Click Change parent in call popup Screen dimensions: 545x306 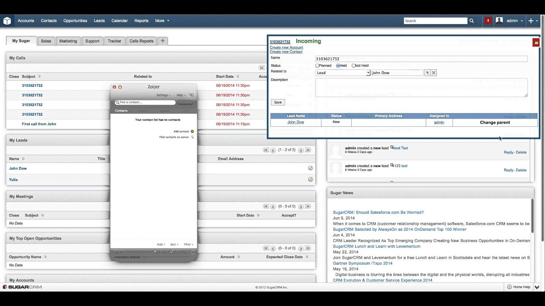pyautogui.click(x=495, y=122)
